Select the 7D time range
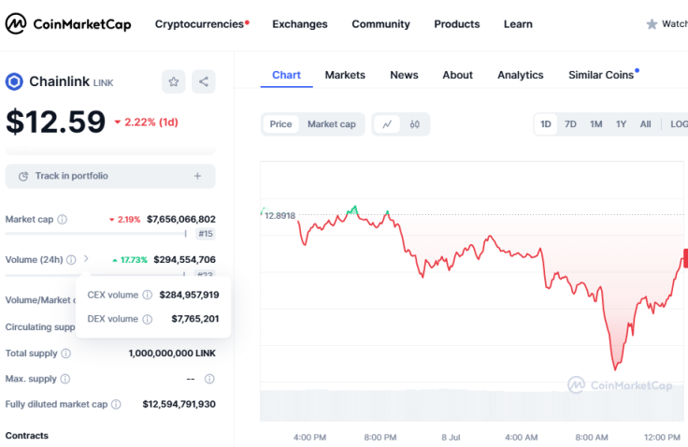This screenshot has height=447, width=688. point(570,124)
